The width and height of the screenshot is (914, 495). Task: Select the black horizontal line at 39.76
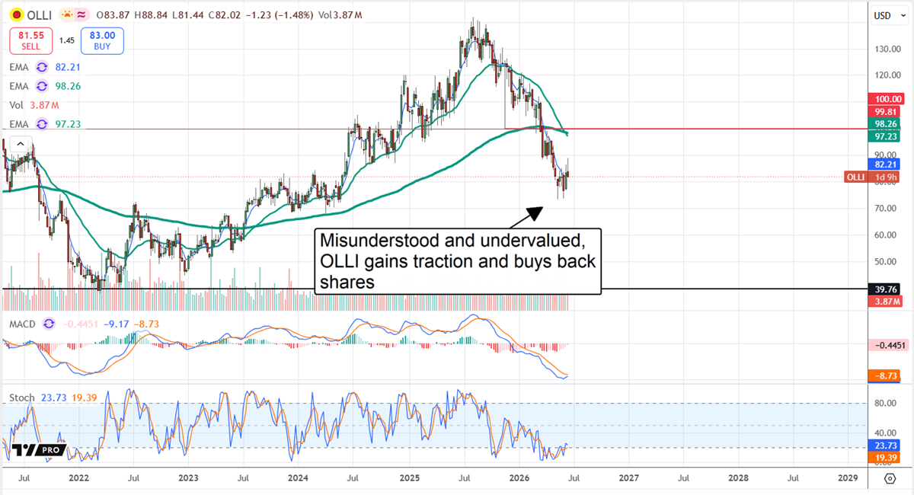click(x=434, y=289)
